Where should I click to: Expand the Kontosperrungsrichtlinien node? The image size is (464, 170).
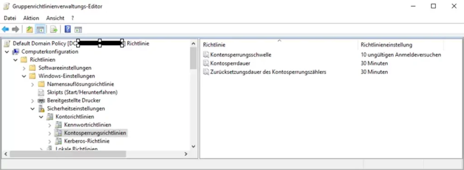[50, 133]
